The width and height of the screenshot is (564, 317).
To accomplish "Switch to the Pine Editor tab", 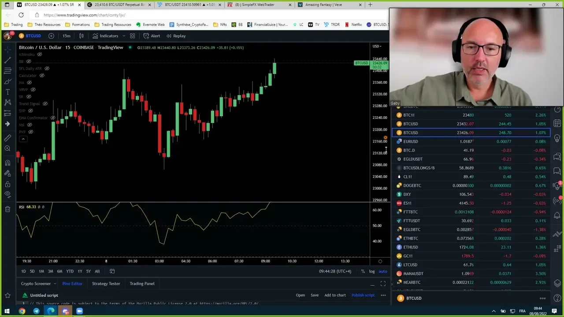I will (72, 284).
